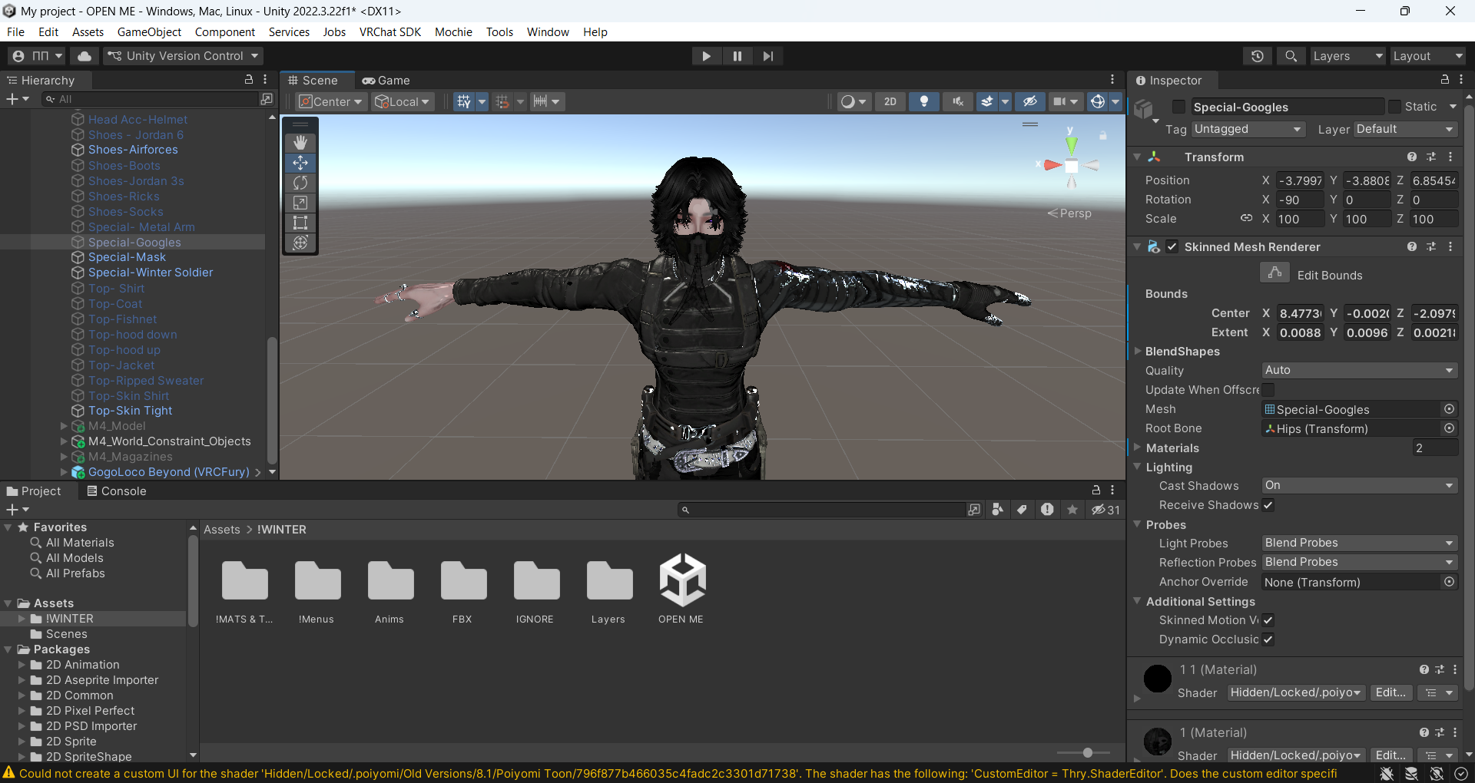Screen dimensions: 1475x783
Task: Toggle 2D scene view mode
Action: [x=890, y=101]
